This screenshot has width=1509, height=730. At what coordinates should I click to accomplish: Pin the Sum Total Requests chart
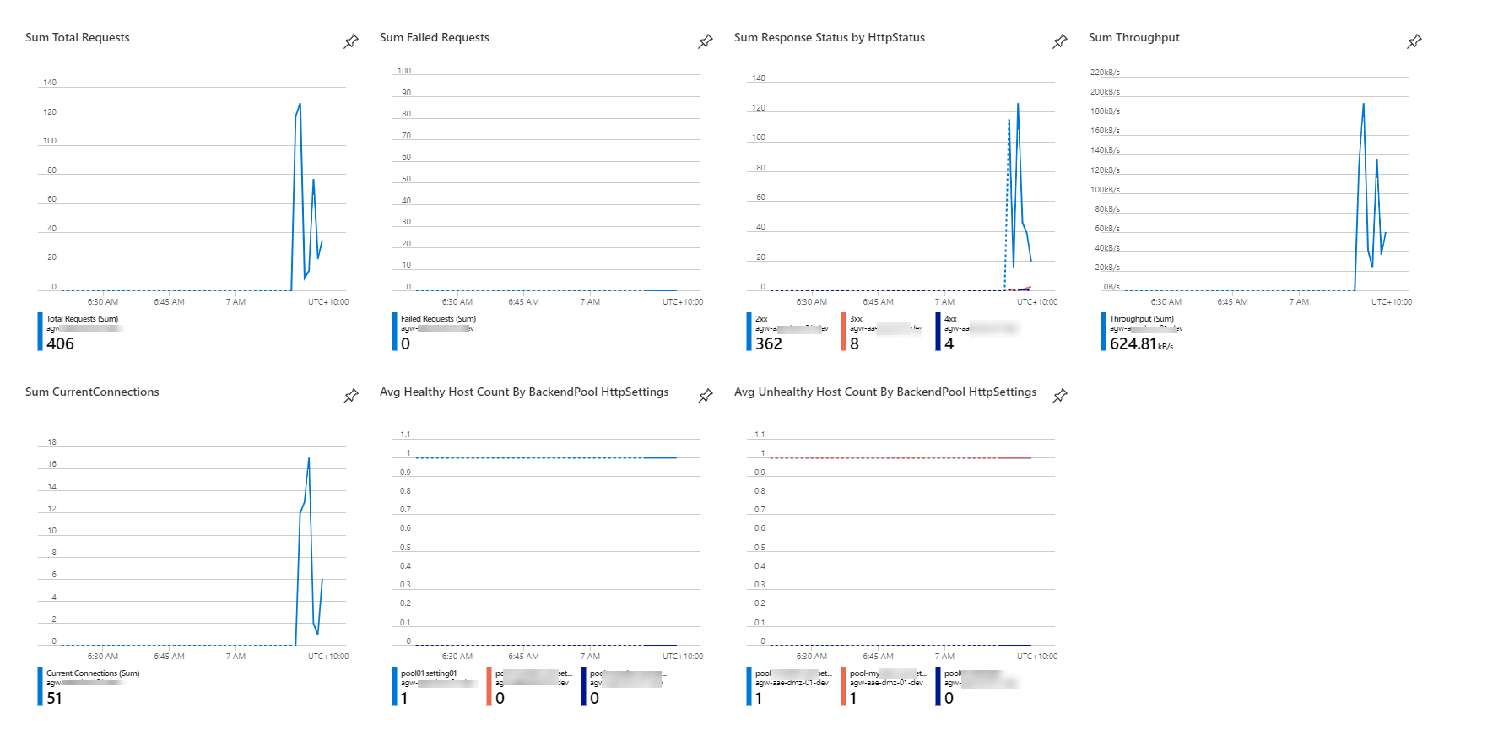[351, 41]
